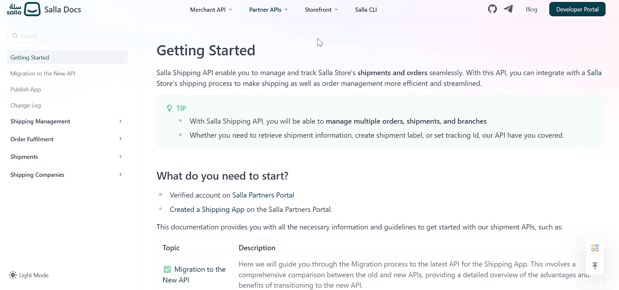This screenshot has width=619, height=290.
Task: Open the Salla CLI menu item
Action: pyautogui.click(x=366, y=10)
